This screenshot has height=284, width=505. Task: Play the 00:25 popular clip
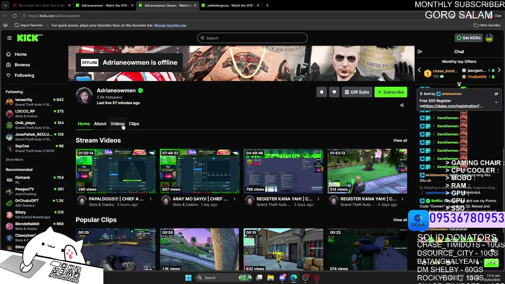tap(367, 249)
